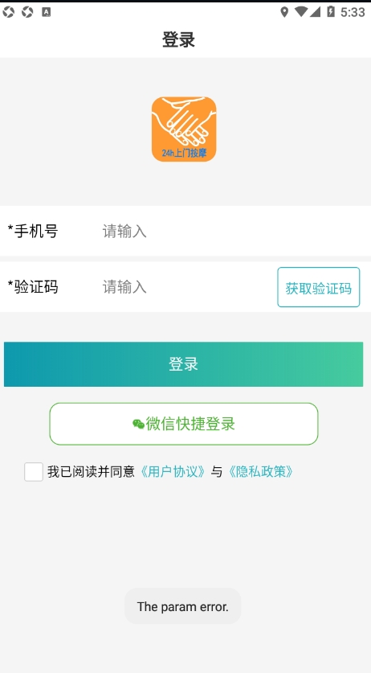Tap the location pin in the status bar
The height and width of the screenshot is (673, 371).
[x=284, y=12]
